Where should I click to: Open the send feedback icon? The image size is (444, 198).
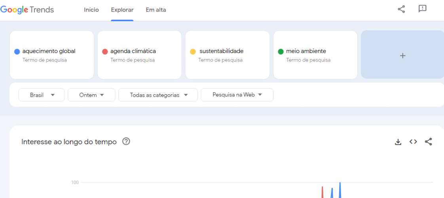click(422, 9)
